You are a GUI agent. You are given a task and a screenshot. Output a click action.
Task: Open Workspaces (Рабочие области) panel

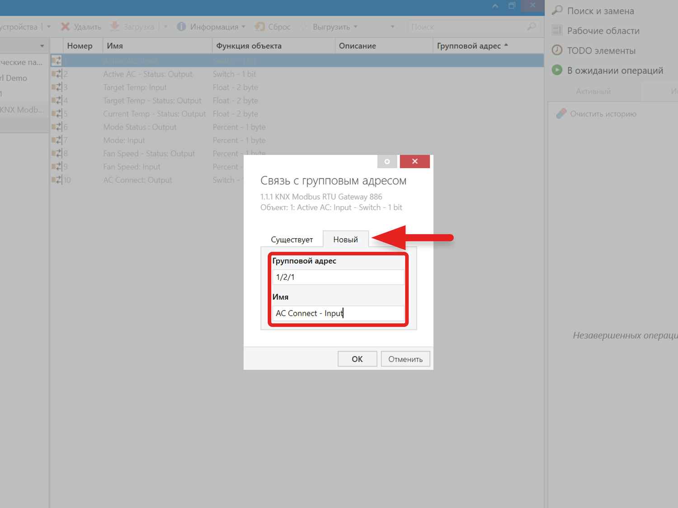[x=603, y=31]
